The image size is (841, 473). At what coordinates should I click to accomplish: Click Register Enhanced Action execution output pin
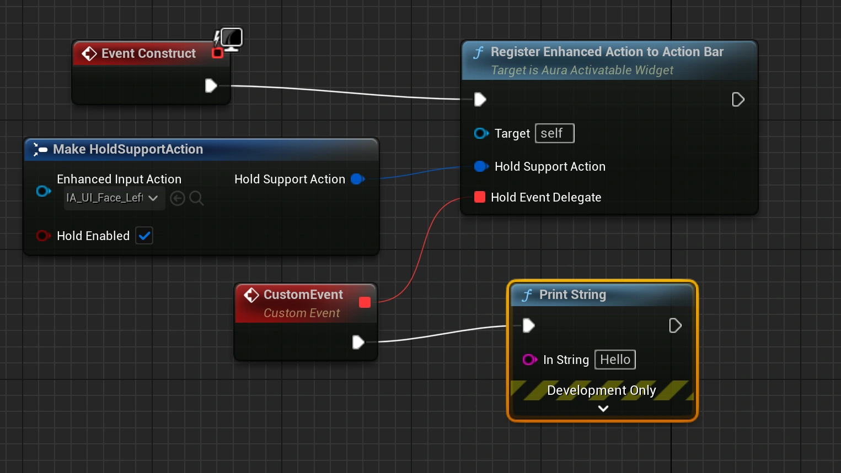(x=737, y=100)
